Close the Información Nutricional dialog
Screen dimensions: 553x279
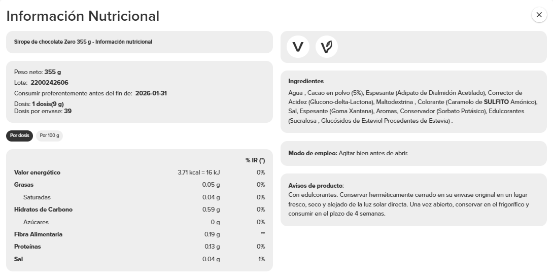539,15
